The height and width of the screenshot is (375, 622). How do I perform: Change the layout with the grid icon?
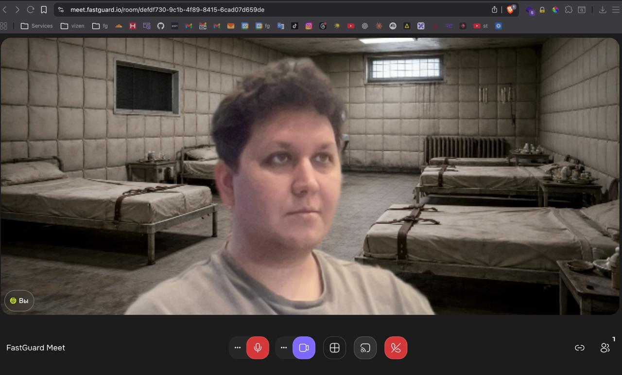[334, 348]
